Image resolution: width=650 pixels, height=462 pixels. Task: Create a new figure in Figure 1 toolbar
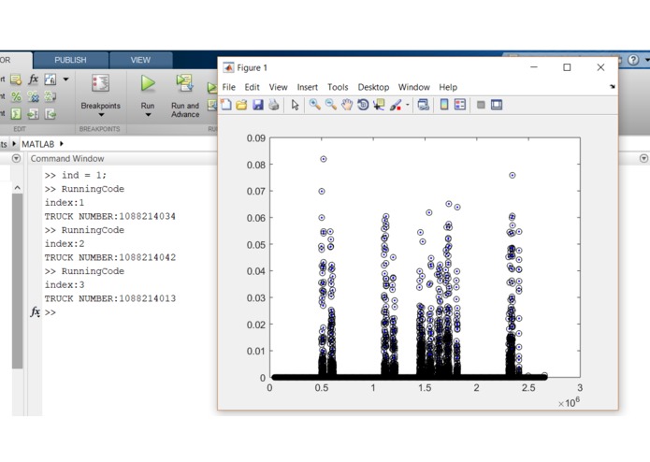click(226, 105)
